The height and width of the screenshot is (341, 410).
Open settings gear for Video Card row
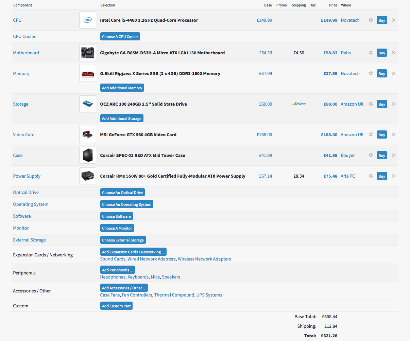[x=371, y=134]
